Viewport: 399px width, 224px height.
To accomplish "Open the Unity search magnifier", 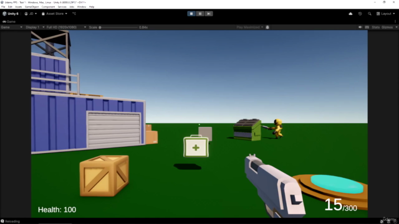I will [370, 14].
